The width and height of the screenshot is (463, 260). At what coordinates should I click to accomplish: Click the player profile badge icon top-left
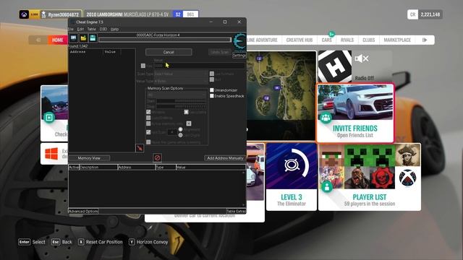pos(24,14)
